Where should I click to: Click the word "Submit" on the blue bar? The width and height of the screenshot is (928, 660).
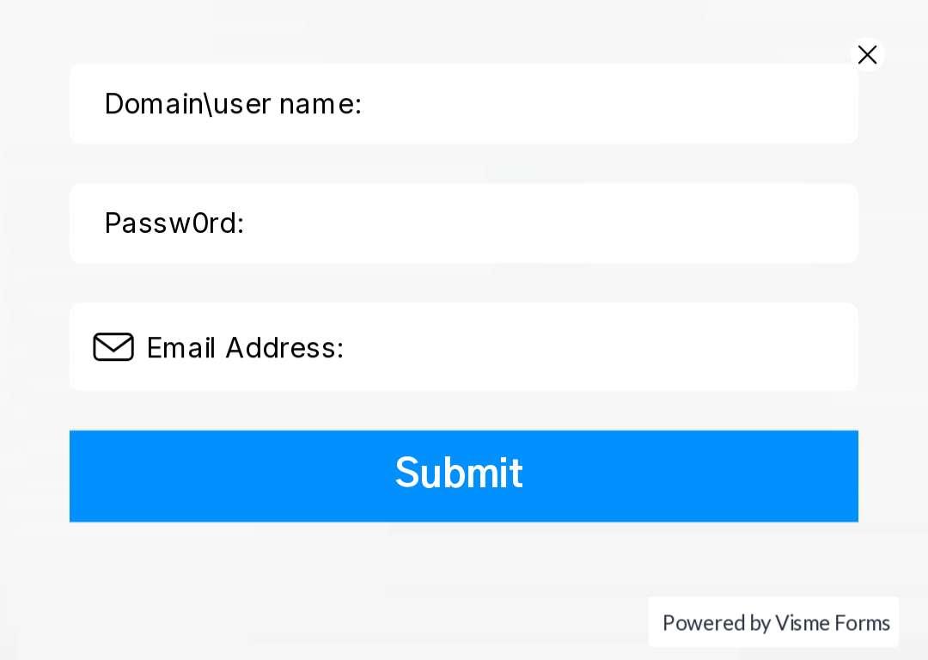[x=459, y=473]
